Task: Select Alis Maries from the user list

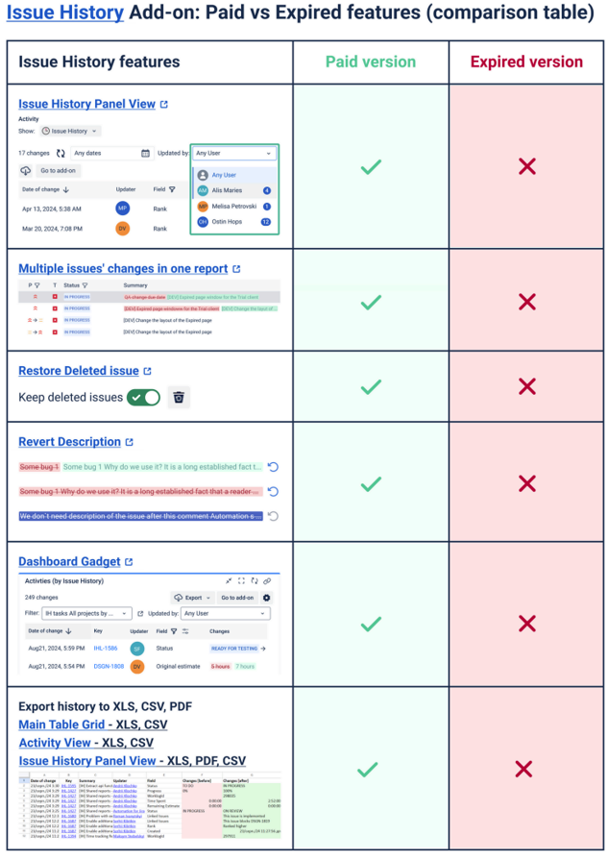Action: pyautogui.click(x=227, y=190)
